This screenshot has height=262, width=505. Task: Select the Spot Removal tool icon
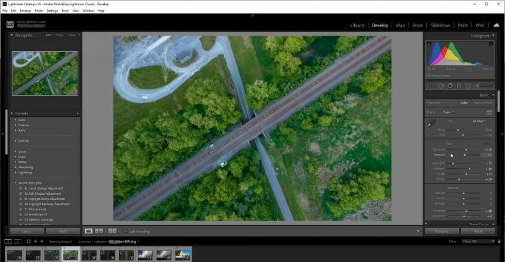(440, 85)
